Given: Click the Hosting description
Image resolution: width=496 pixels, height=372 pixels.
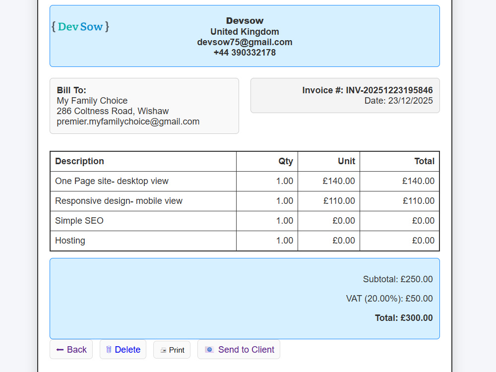Looking at the screenshot, I should coord(70,241).
